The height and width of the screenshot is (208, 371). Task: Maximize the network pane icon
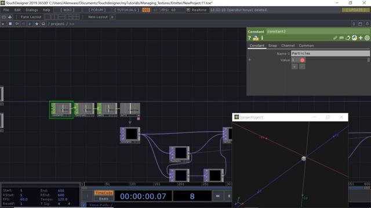click(x=361, y=24)
